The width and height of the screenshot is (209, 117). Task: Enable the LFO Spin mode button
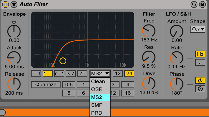tap(200, 89)
